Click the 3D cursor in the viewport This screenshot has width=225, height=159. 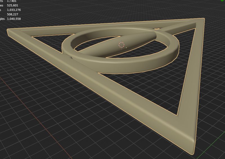pyautogui.click(x=121, y=45)
